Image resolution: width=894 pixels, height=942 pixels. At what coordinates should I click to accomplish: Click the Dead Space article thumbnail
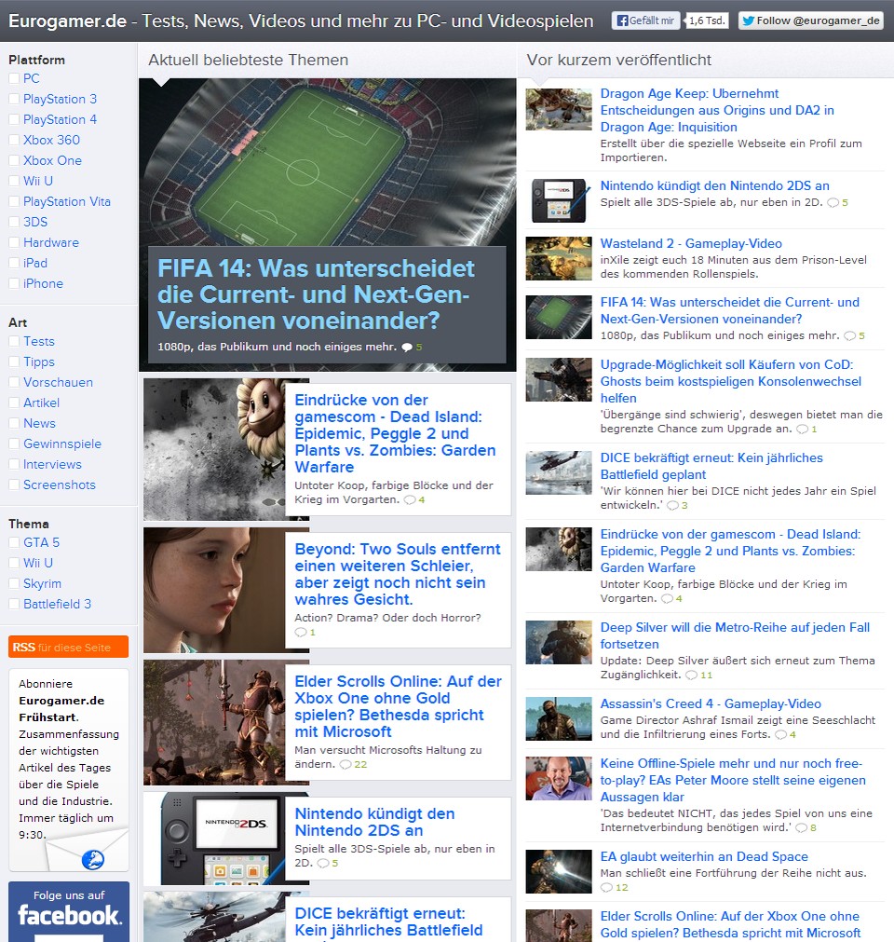(559, 871)
